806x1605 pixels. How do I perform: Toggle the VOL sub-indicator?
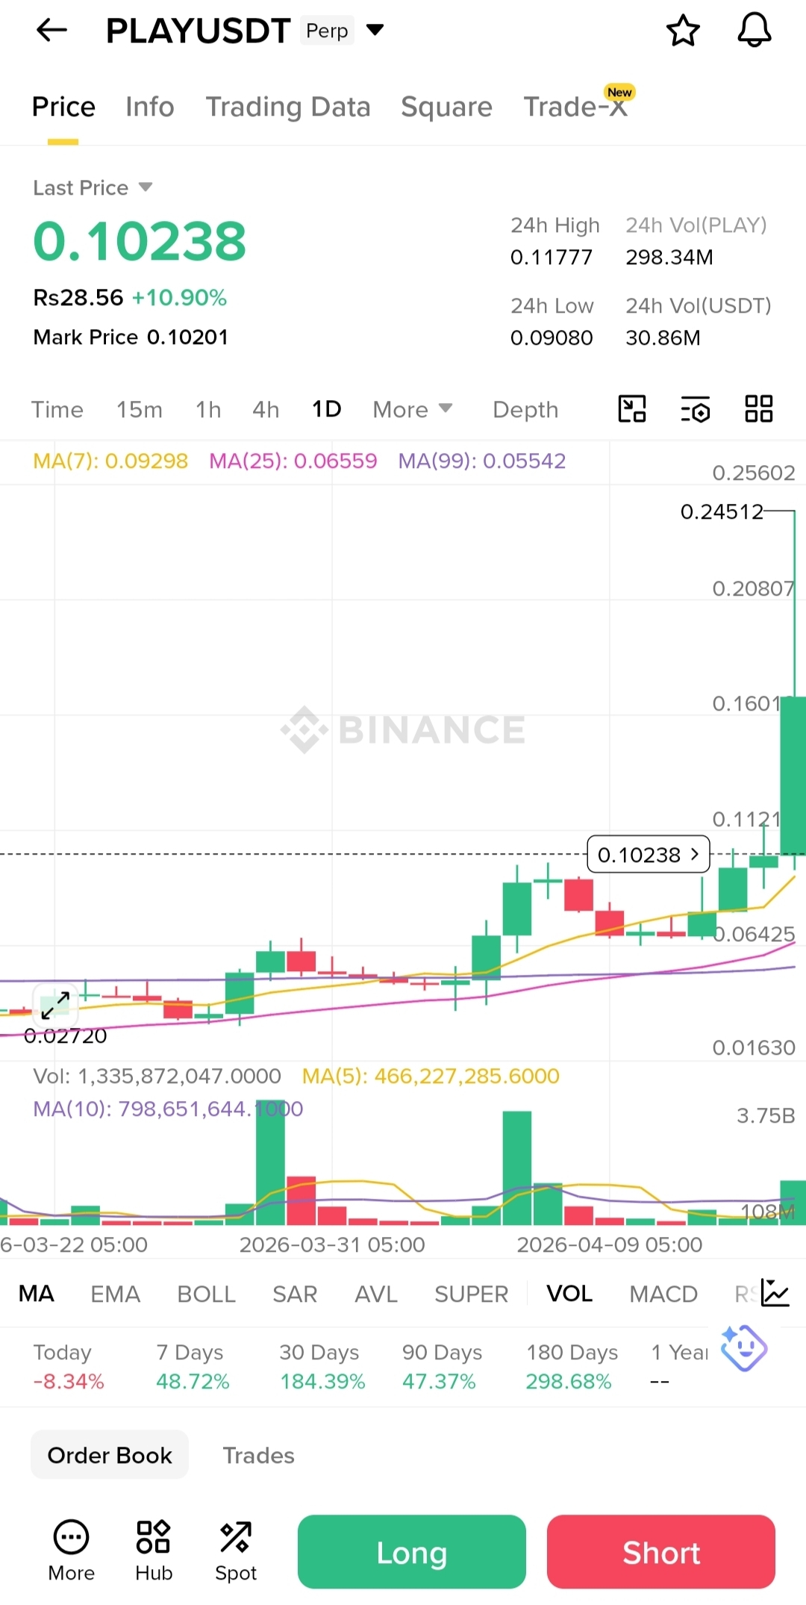[x=569, y=1293]
